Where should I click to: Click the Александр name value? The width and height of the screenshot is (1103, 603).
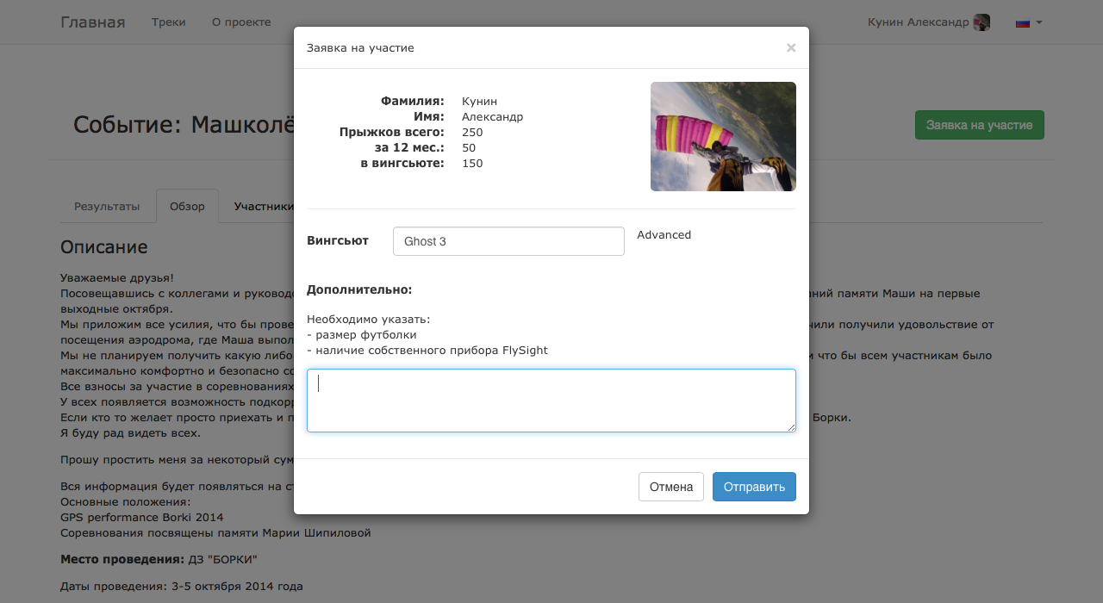[492, 117]
